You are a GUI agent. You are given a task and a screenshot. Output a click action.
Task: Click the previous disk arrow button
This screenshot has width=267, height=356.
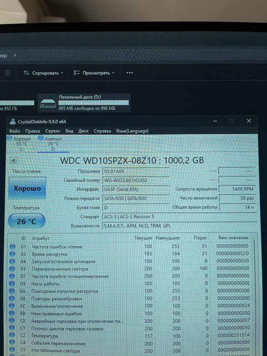13,161
